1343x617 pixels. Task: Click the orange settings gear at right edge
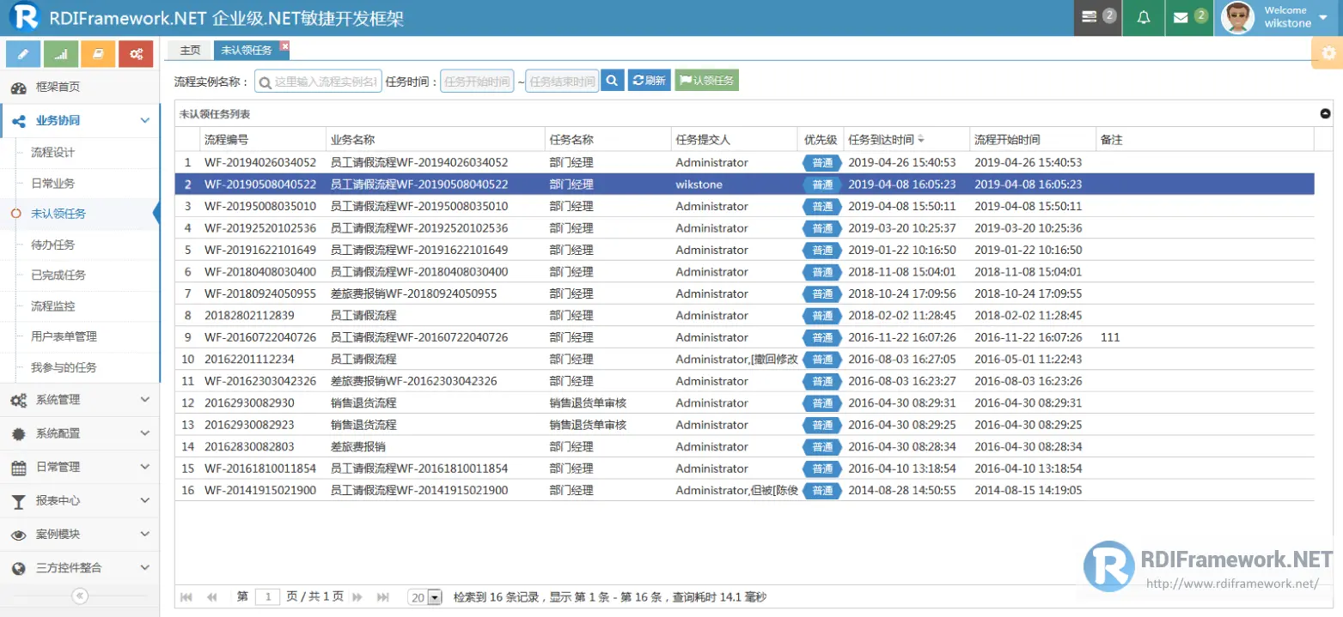coord(1328,53)
